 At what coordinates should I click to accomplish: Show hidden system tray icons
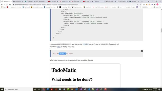143,89
